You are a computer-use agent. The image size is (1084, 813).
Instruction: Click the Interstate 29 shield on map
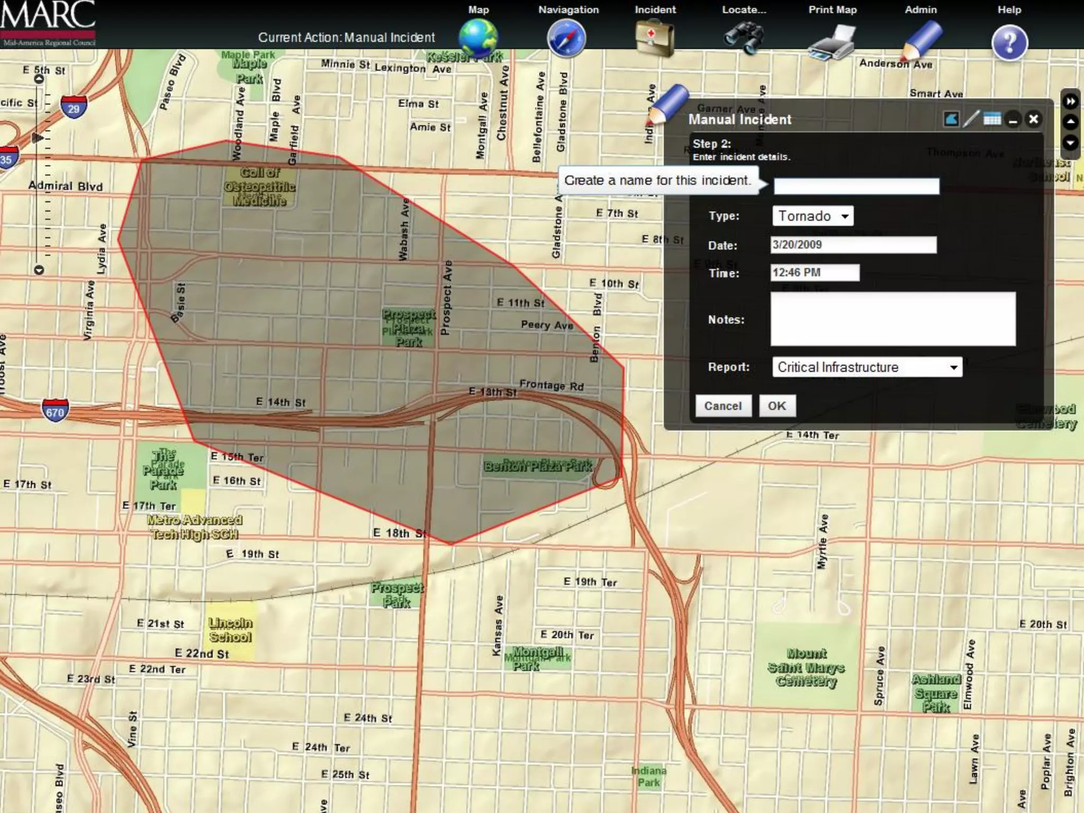[74, 107]
